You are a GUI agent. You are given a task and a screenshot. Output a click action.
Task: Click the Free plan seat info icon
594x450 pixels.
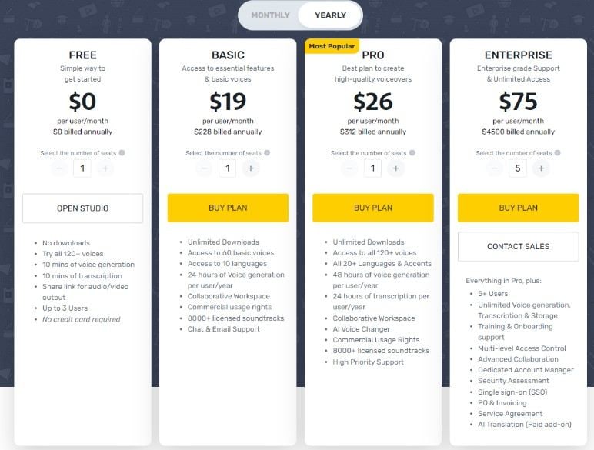[122, 153]
